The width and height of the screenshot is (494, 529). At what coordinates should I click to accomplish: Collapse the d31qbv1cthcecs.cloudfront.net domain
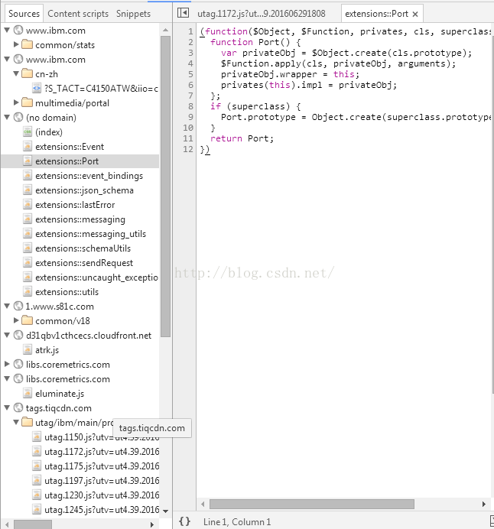pos(7,335)
